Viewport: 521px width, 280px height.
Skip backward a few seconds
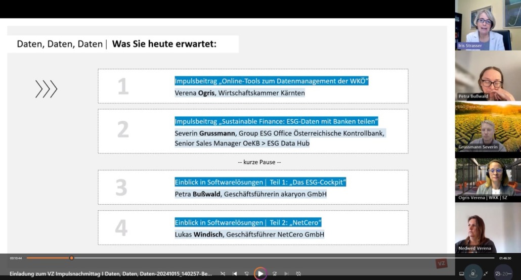click(x=247, y=273)
